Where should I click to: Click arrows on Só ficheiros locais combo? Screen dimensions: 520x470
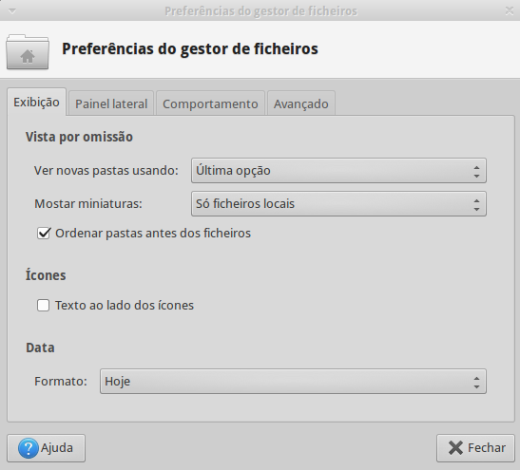pos(476,205)
